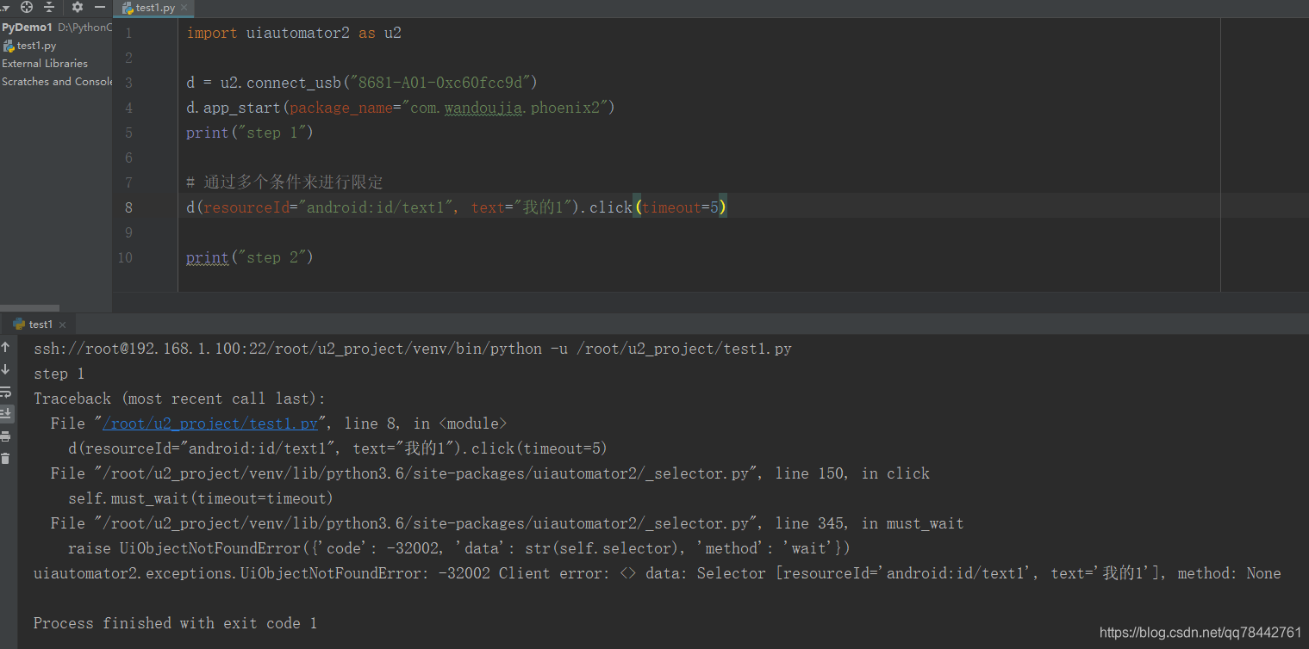Switch to the test1.py editor tab
Viewport: 1309px width, 649px height.
(153, 9)
